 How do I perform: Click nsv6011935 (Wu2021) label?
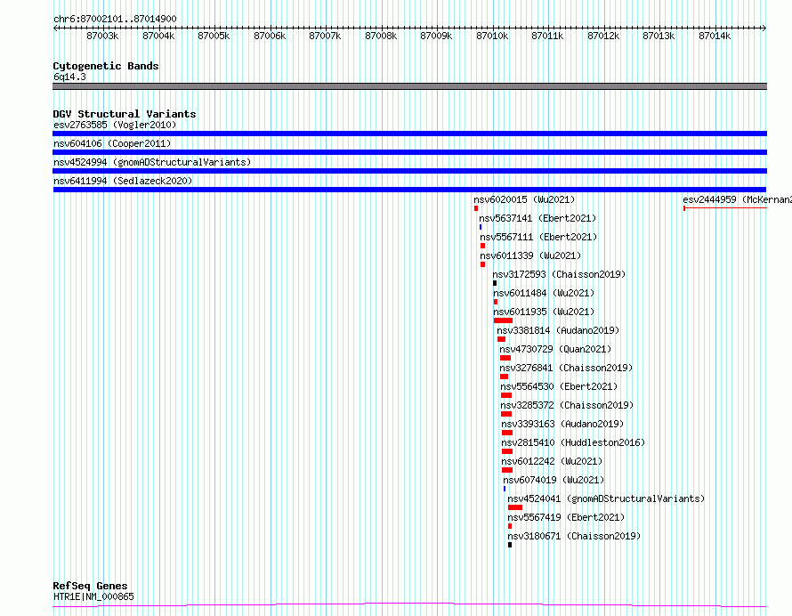[x=544, y=312]
